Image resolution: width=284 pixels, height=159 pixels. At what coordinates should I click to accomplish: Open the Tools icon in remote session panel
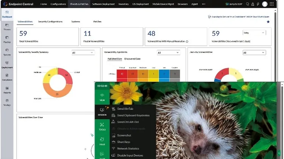tap(102, 127)
